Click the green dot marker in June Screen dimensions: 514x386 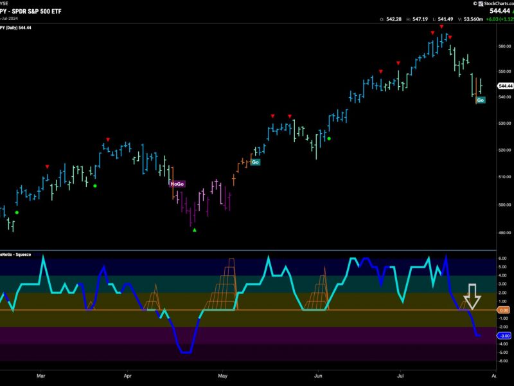(329, 139)
